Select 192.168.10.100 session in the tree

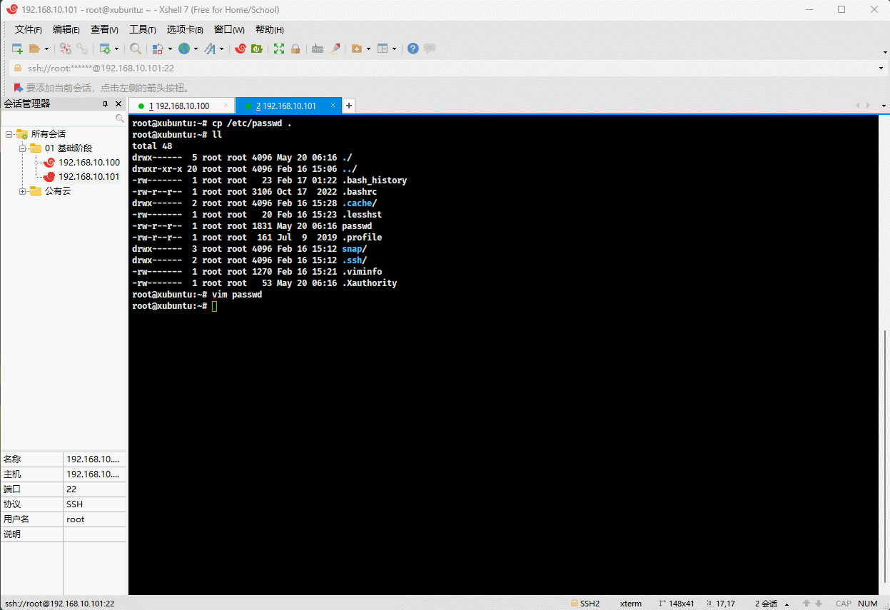89,163
